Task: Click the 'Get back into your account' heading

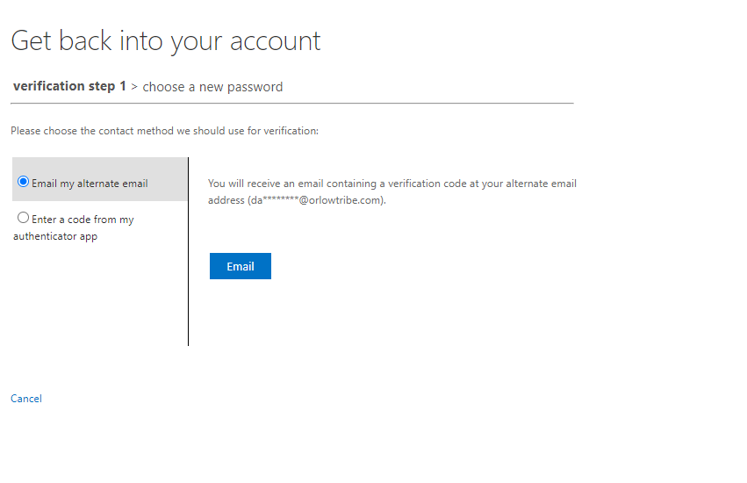Action: click(x=166, y=41)
